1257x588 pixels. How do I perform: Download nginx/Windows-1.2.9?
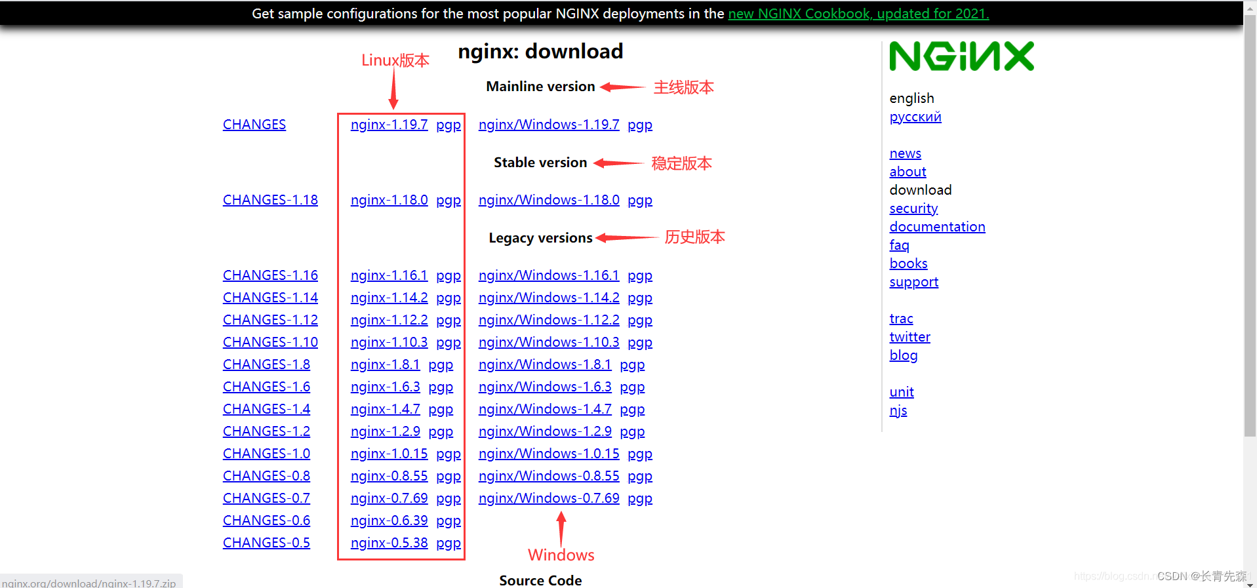coord(545,431)
